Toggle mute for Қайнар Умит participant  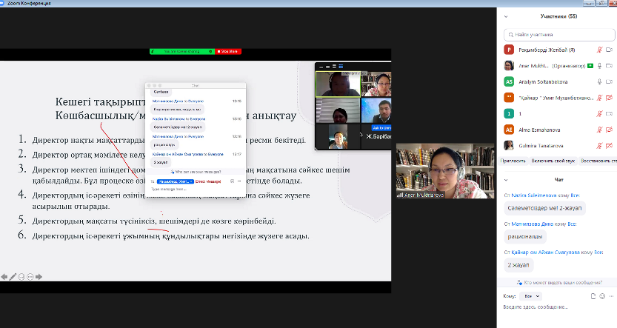click(x=599, y=97)
